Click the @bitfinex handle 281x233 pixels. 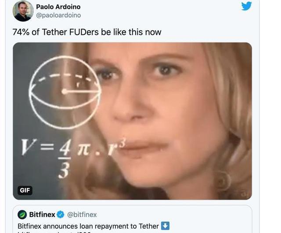[82, 215]
